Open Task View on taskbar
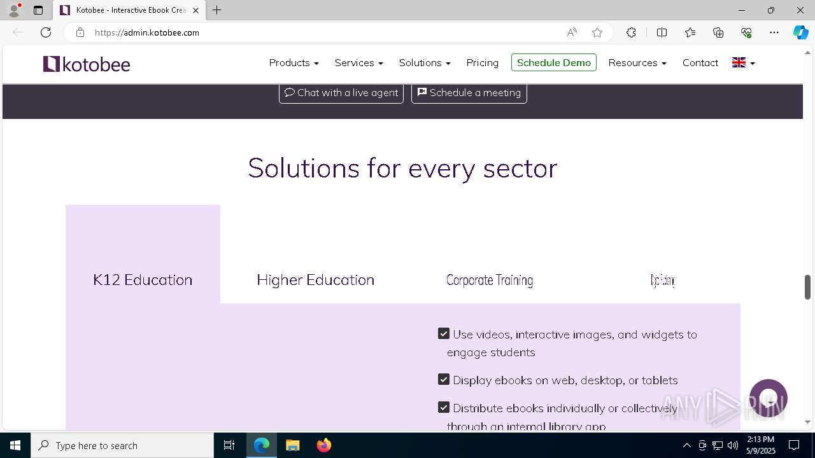Image resolution: width=815 pixels, height=458 pixels. (229, 445)
